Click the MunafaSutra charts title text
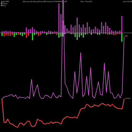 click(x=44, y=2)
